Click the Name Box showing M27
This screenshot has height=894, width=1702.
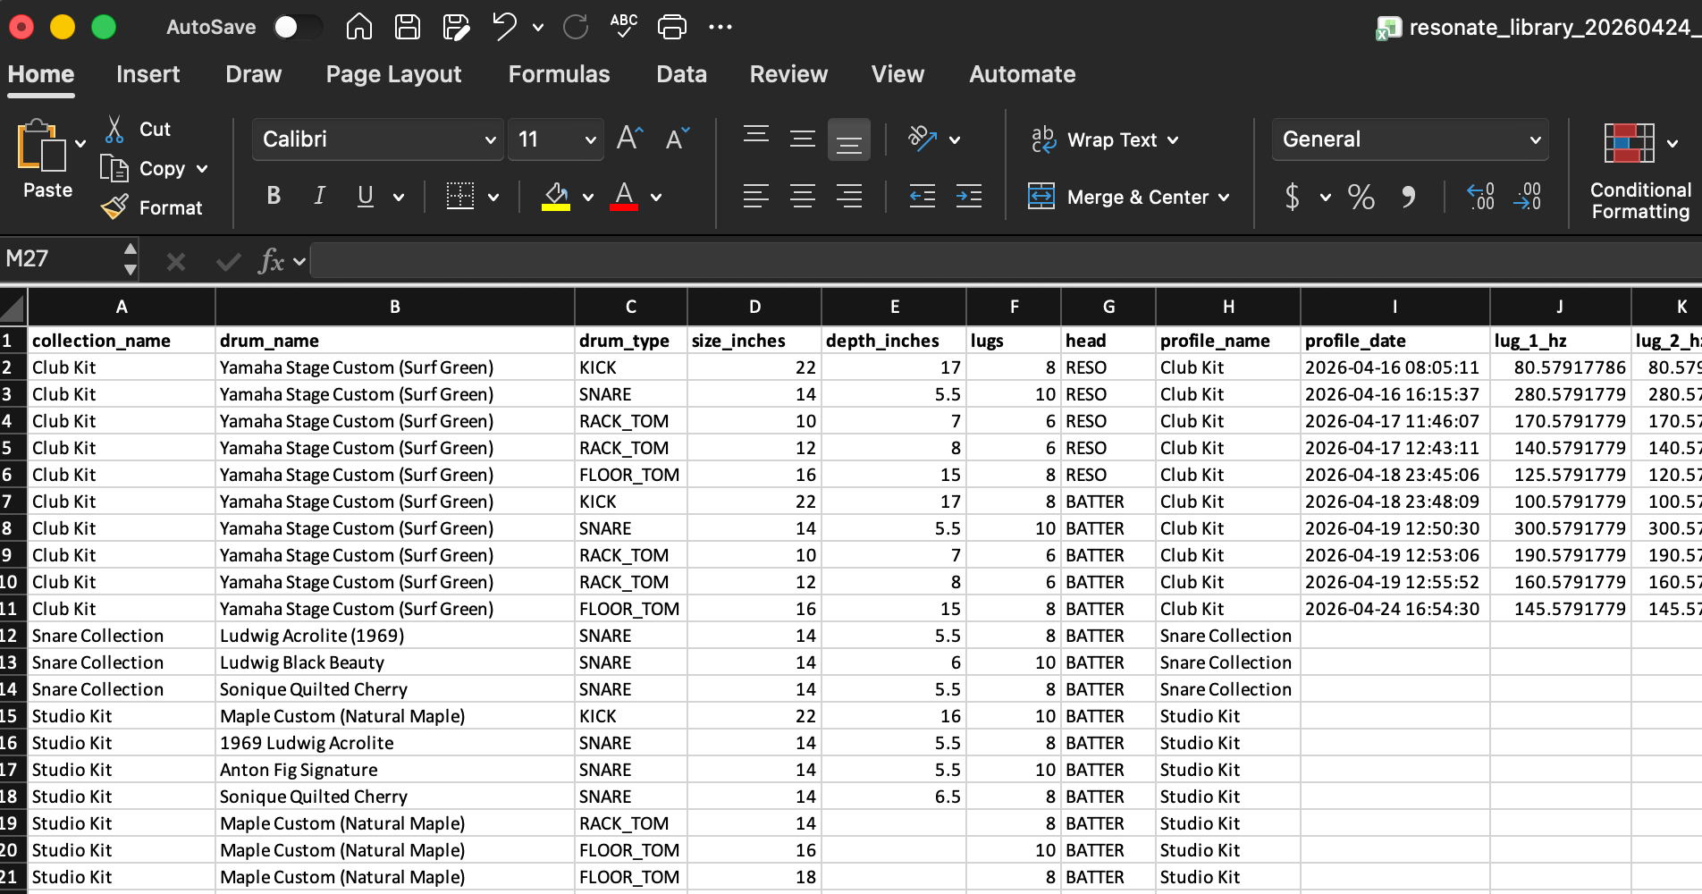coord(61,259)
